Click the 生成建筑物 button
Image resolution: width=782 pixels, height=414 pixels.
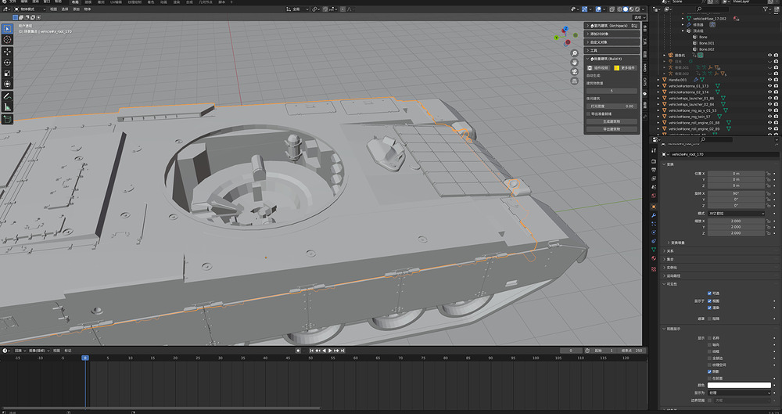[x=612, y=121]
